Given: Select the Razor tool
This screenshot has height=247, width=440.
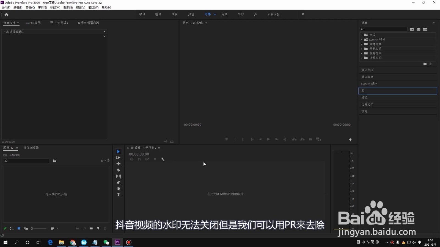Looking at the screenshot, I should tap(119, 170).
